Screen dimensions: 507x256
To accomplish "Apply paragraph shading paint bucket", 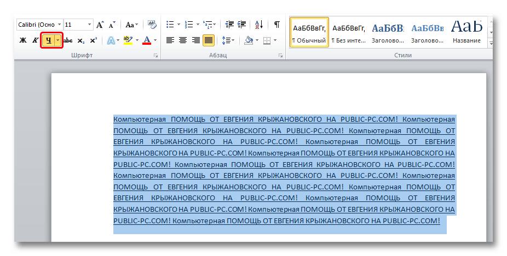I will [249, 40].
